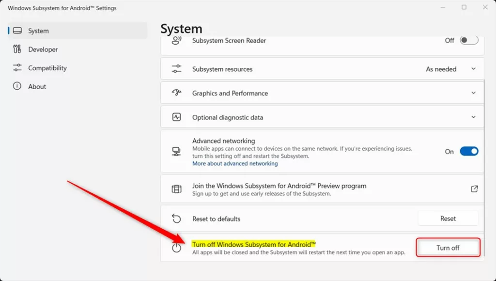496x281 pixels.
Task: Click the About info icon in sidebar
Action: pyautogui.click(x=17, y=86)
